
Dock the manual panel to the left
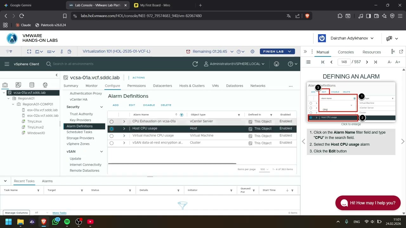tap(393, 52)
